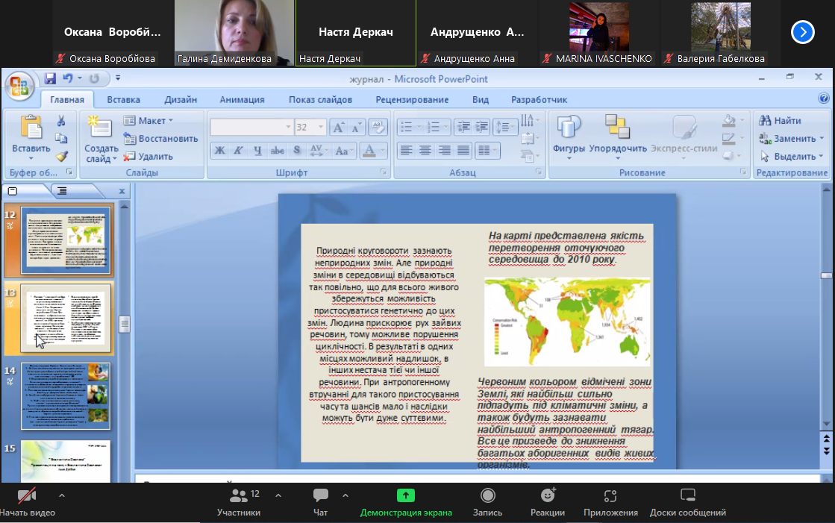Toggle underline Ч formatting
835x523 pixels.
pos(258,151)
